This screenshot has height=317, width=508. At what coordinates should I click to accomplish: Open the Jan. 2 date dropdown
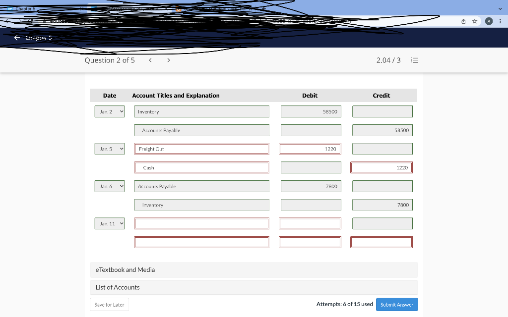[110, 111]
